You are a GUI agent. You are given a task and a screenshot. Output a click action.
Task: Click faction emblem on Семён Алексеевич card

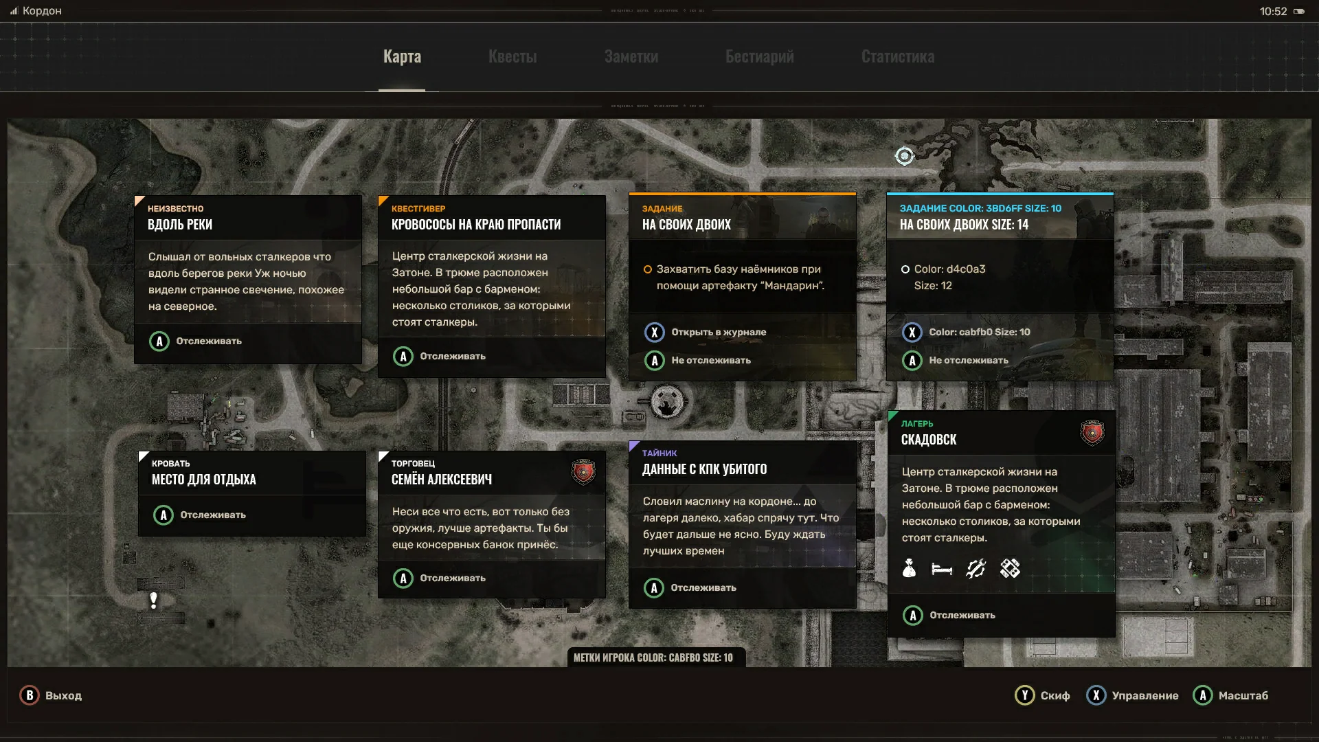pyautogui.click(x=583, y=472)
